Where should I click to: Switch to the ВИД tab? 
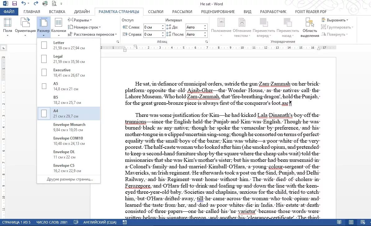point(247,11)
